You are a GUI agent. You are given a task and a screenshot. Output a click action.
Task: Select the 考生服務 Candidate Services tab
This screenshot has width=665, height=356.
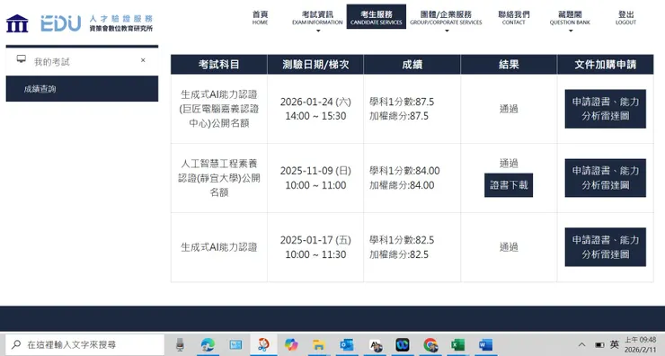click(x=377, y=17)
